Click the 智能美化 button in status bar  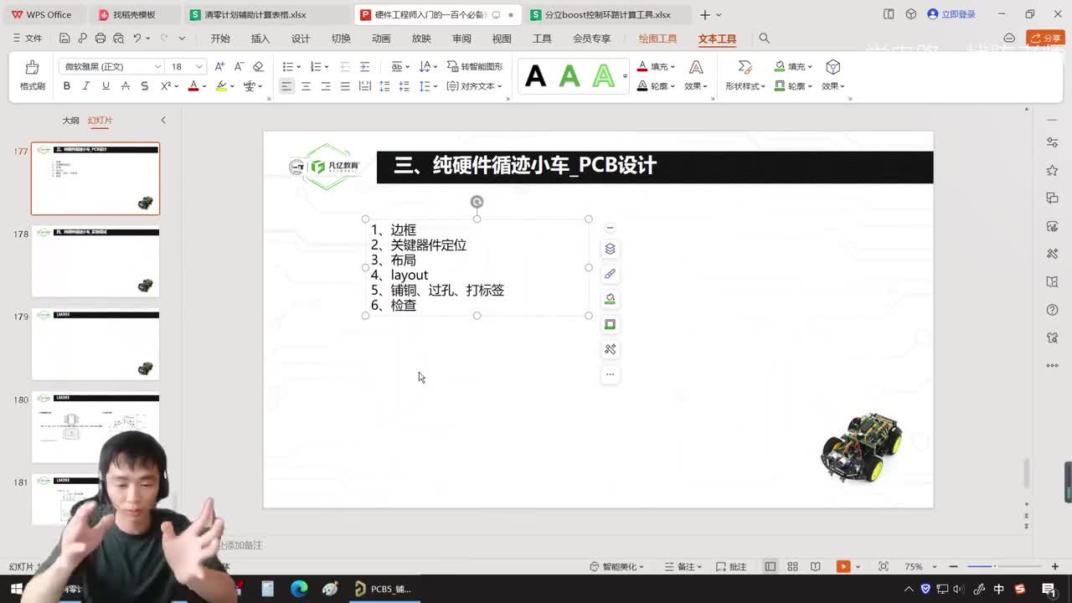pyautogui.click(x=617, y=567)
